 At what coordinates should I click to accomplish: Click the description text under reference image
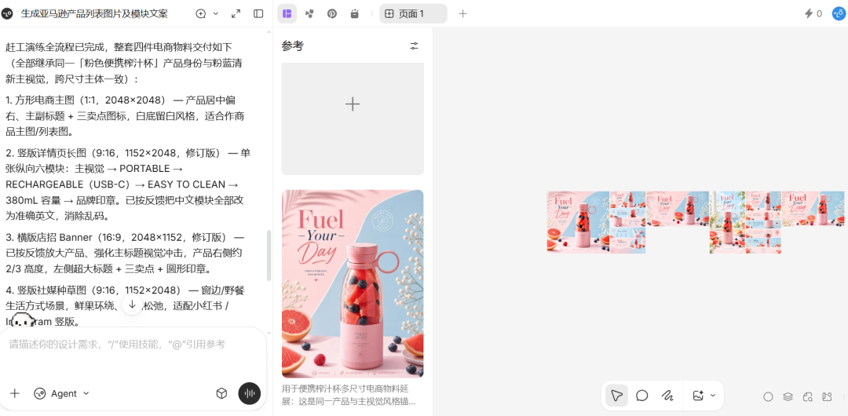(x=349, y=395)
